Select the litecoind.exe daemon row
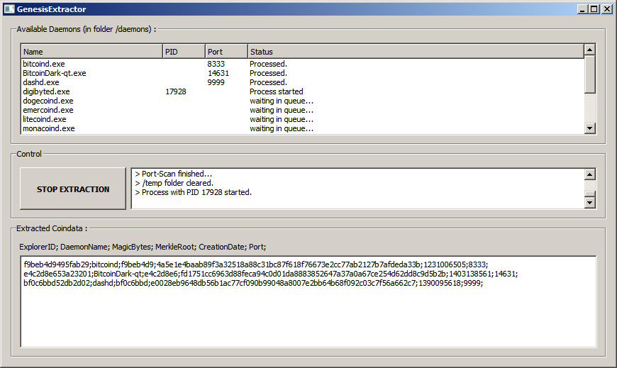Screen dimensions: 617x368 click(x=303, y=119)
